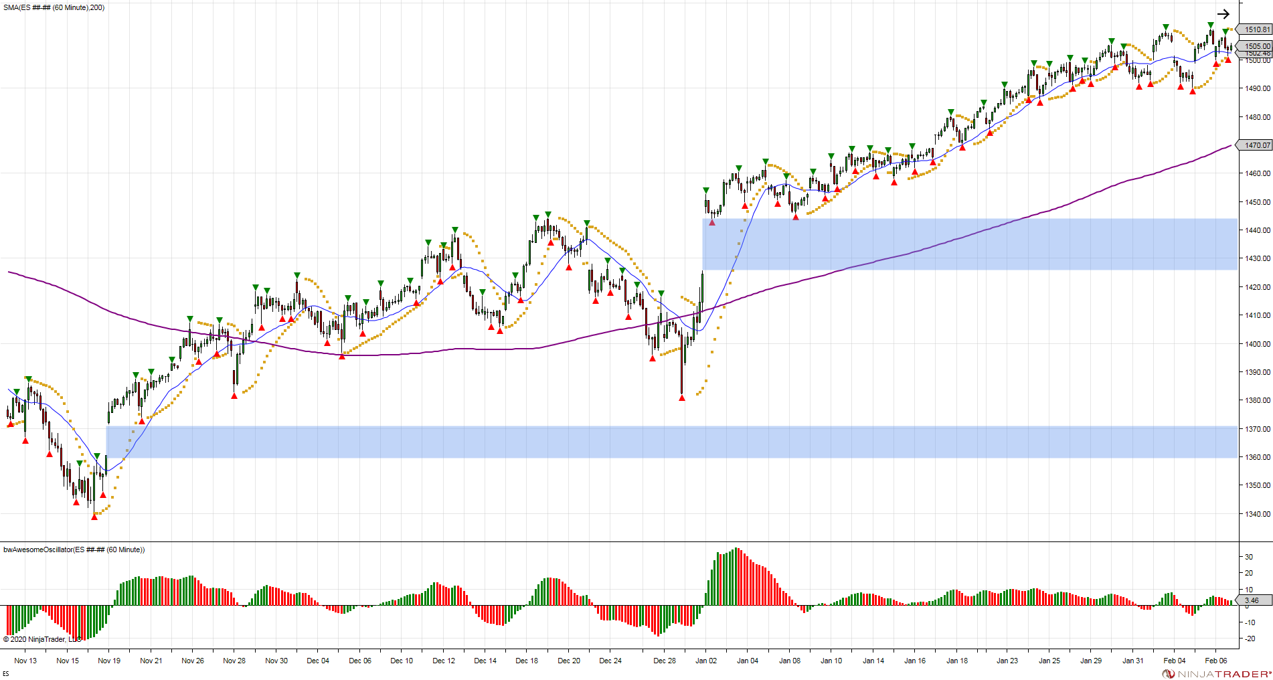Screen dimensions: 1273x680
Task: Click the Dec 28 date label
Action: 665,661
